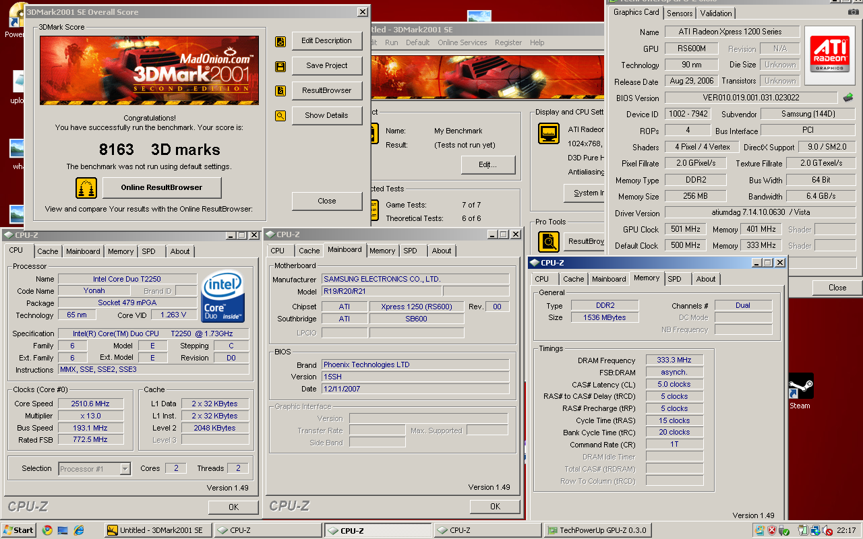
Task: Open the Edit Description dialog
Action: coord(327,40)
